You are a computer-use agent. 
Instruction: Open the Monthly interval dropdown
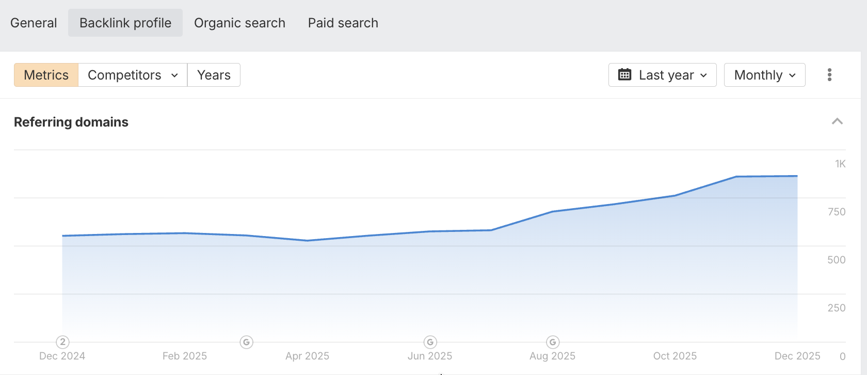coord(764,75)
